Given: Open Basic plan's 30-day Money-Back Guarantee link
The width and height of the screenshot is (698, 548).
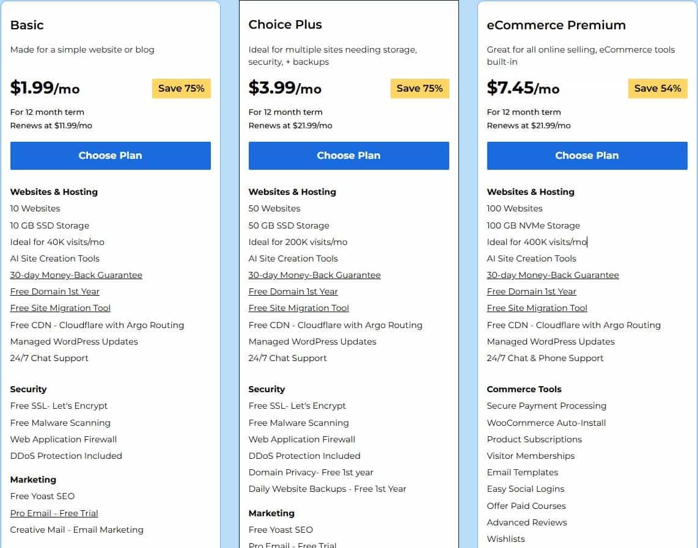Looking at the screenshot, I should [76, 275].
